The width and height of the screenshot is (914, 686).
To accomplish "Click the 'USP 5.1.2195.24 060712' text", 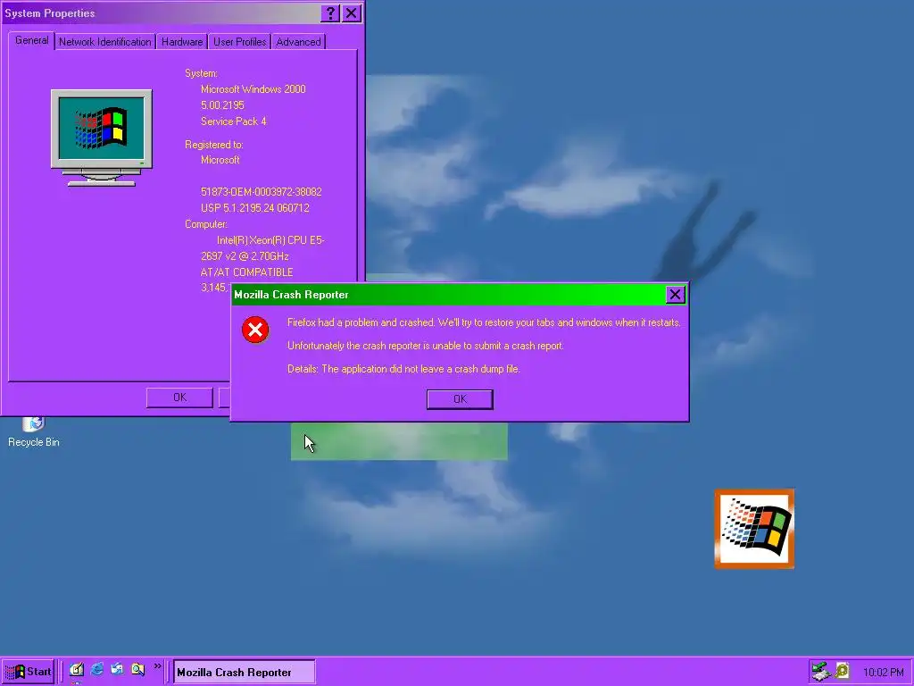I will point(254,208).
